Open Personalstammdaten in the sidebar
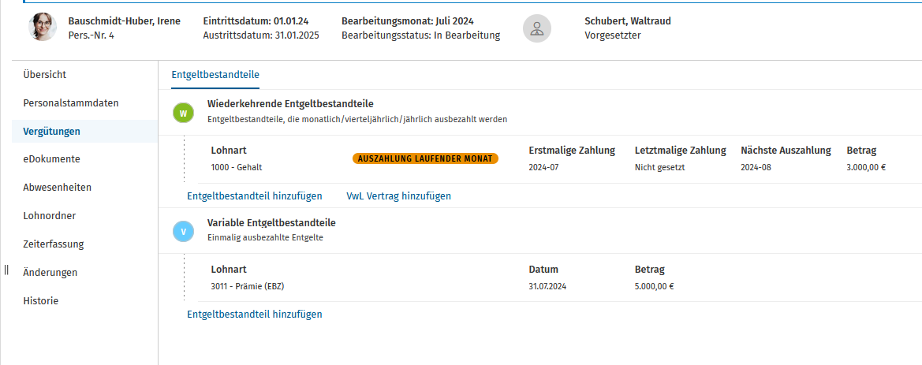The image size is (922, 365). 70,102
